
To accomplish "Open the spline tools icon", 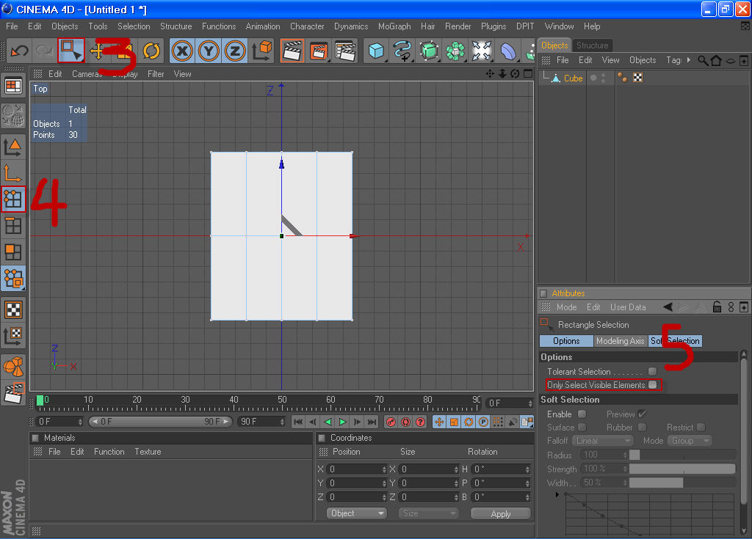I will (x=402, y=51).
